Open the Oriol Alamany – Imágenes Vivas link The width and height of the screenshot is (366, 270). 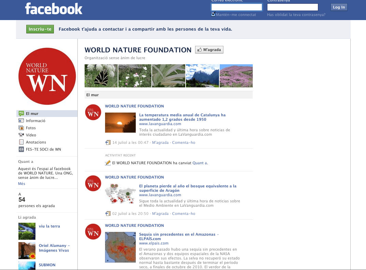click(x=54, y=248)
